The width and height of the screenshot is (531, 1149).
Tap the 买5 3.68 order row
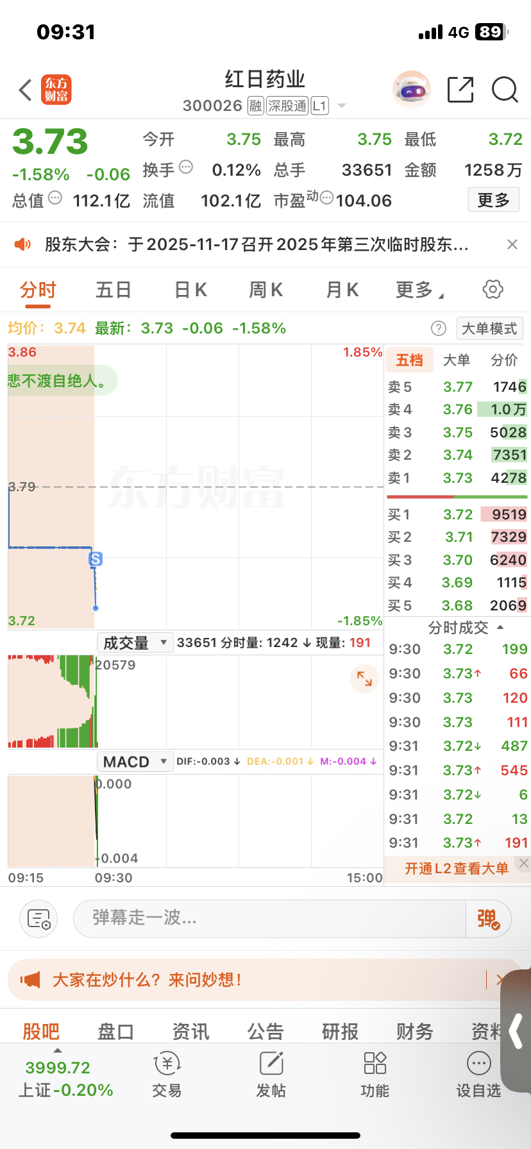[457, 605]
